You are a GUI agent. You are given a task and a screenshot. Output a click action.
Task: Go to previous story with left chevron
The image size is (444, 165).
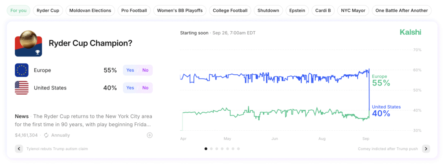[19, 148]
